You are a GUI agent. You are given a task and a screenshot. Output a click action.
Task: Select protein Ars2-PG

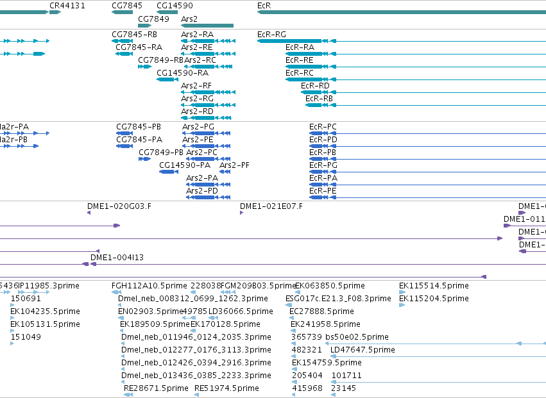coord(198,127)
